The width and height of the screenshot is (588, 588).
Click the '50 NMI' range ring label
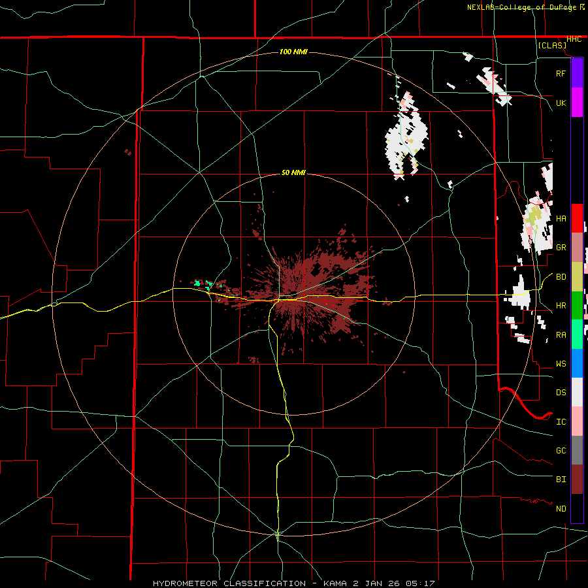293,173
